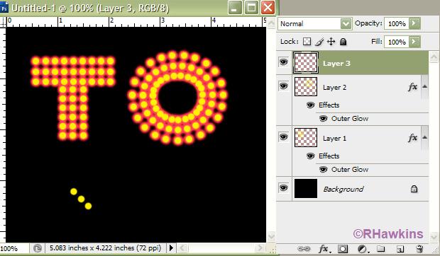Image resolution: width=440 pixels, height=256 pixels.
Task: Click document size info in status bar
Action: (x=105, y=248)
